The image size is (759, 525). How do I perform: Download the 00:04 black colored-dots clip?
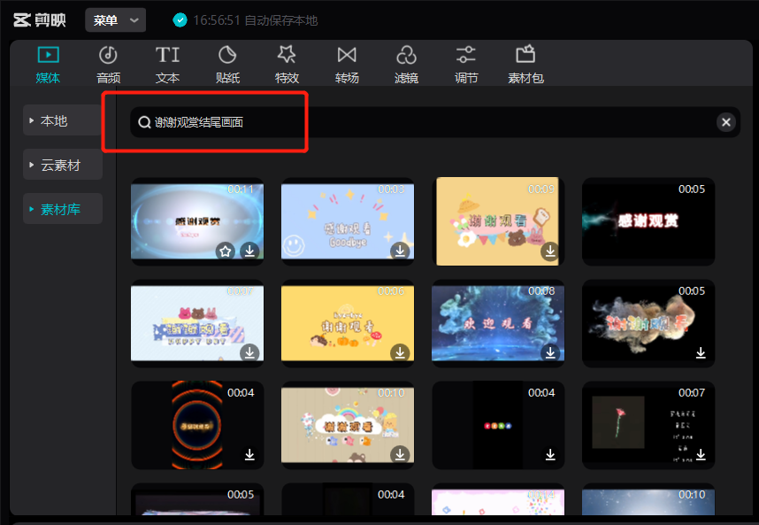point(550,454)
